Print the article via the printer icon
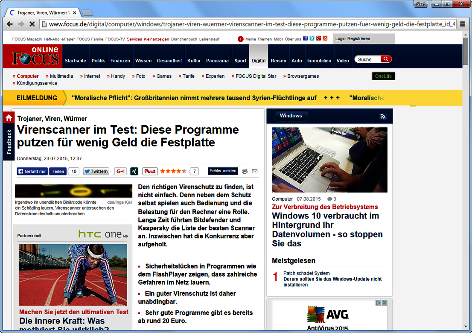 pyautogui.click(x=245, y=171)
